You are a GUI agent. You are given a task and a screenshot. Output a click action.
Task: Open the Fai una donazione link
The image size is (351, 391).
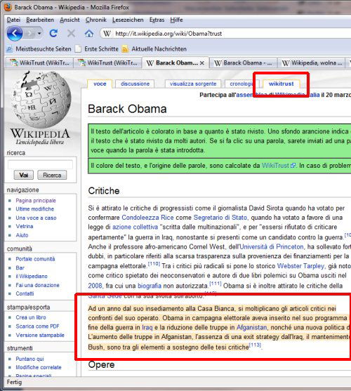(37, 285)
